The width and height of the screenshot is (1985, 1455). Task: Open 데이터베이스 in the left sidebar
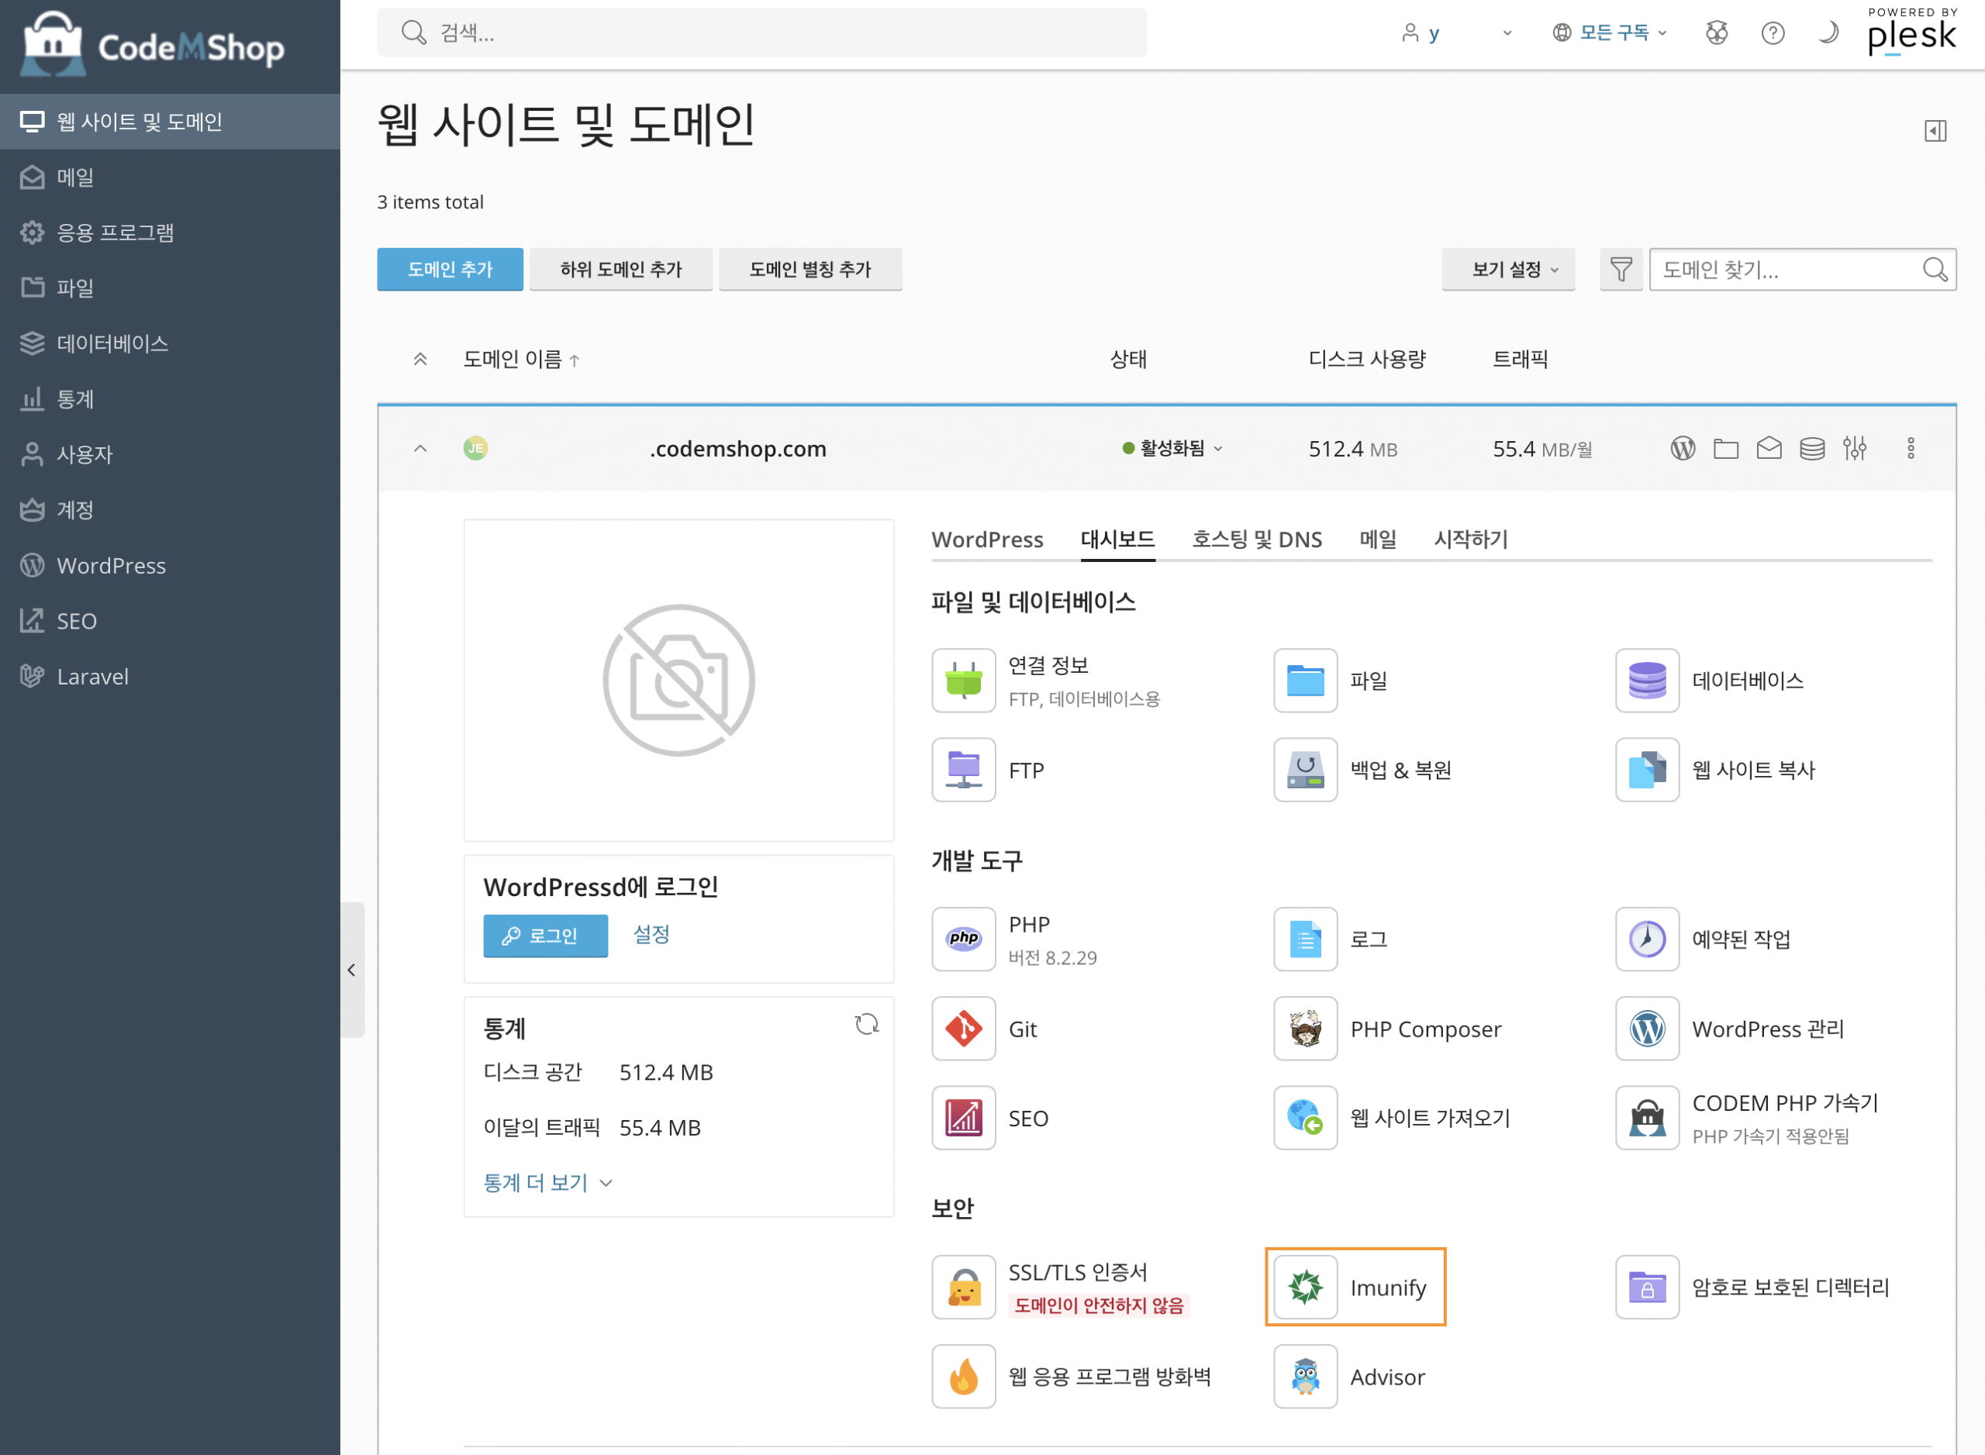pos(112,343)
